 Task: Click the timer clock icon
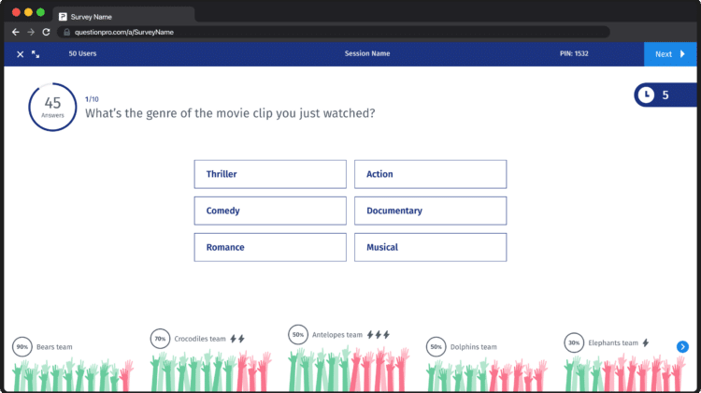(646, 95)
